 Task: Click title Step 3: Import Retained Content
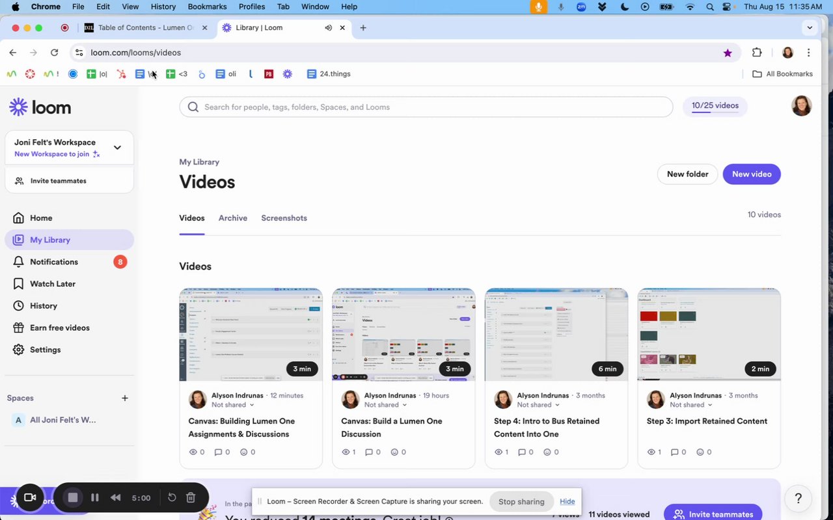tap(707, 421)
